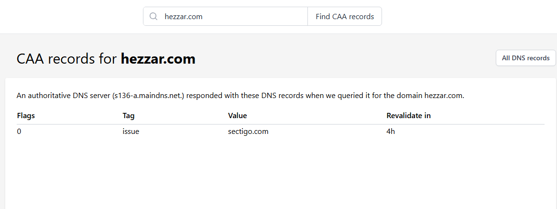Click 'An authoritative DNS server' text

tap(63, 95)
